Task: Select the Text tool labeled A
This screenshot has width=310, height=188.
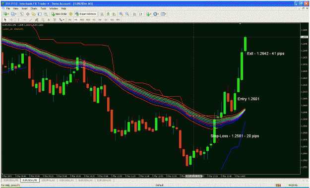Action: pyautogui.click(x=49, y=20)
